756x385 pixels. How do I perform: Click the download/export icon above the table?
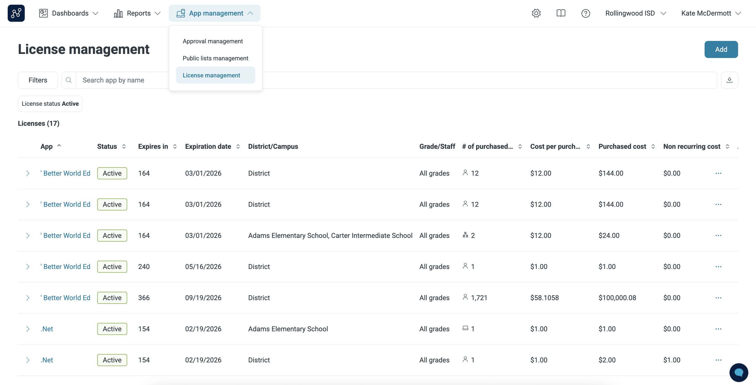coord(729,80)
